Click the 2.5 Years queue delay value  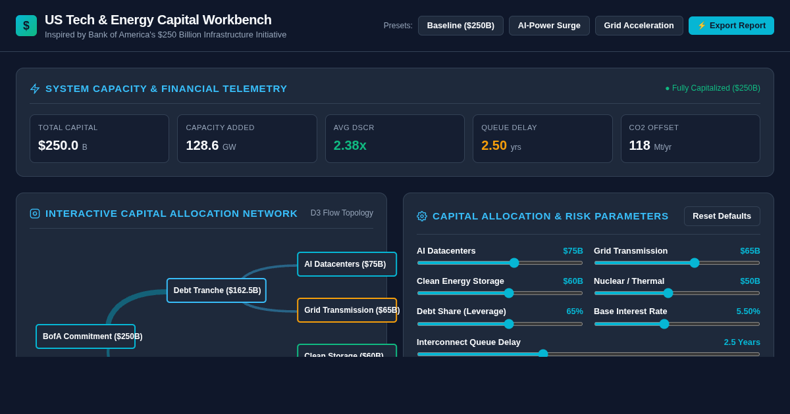click(742, 342)
